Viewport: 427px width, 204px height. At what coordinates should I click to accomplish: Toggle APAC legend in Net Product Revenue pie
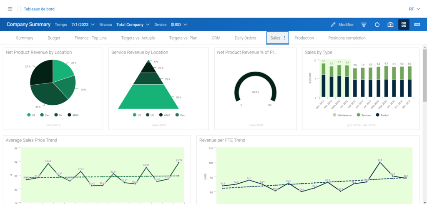coord(73,115)
